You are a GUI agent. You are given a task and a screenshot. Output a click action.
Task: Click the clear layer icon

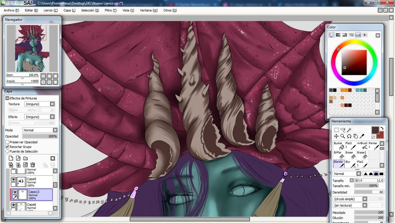(x=26, y=165)
